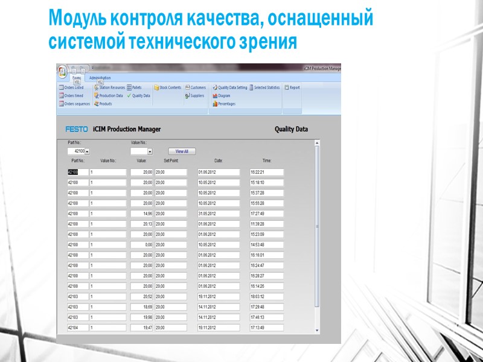Open the Report
Screen dimensions: 483x362
click(x=292, y=87)
